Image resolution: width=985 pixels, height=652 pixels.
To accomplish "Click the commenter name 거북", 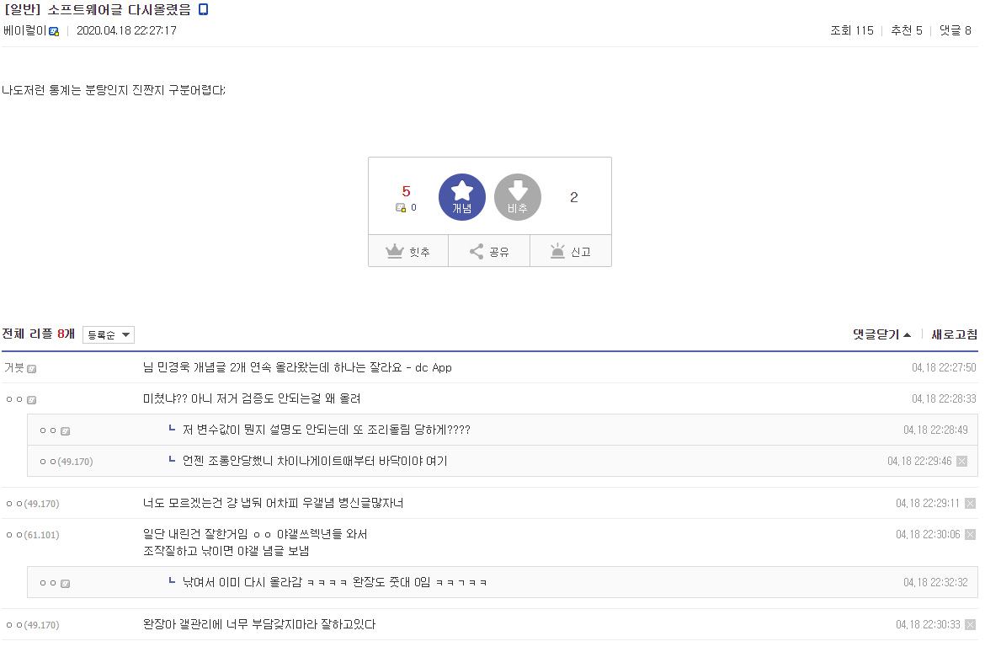I will [13, 368].
